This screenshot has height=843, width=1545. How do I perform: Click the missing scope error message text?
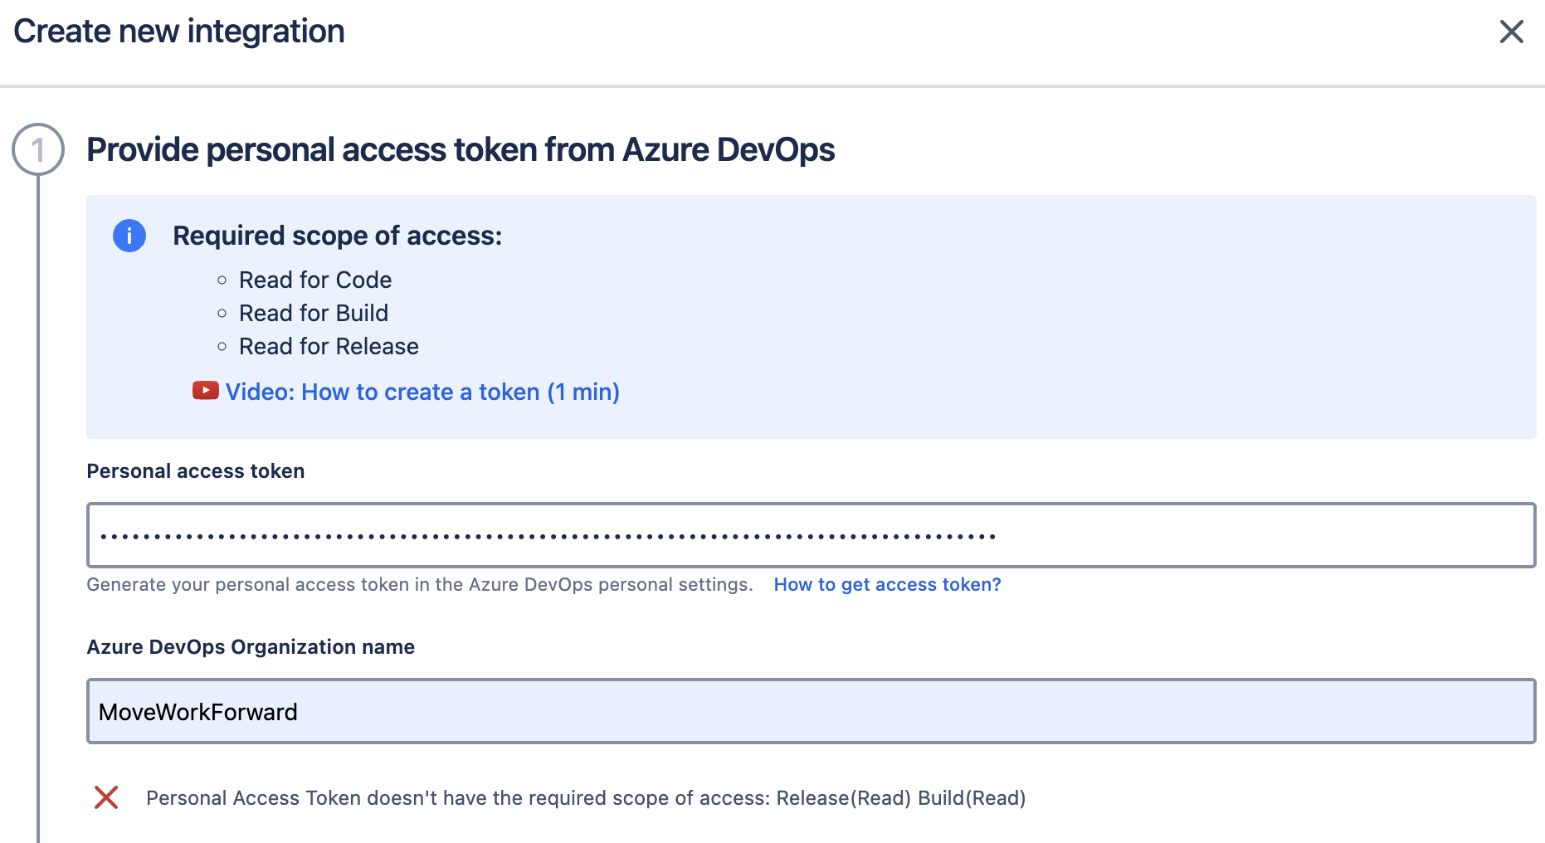coord(586,798)
